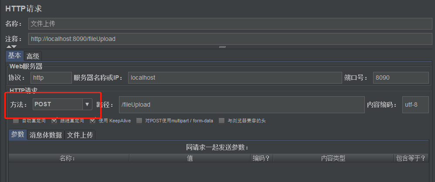Switch to the 高级 tab
Image resolution: width=435 pixels, height=182 pixels.
point(33,56)
